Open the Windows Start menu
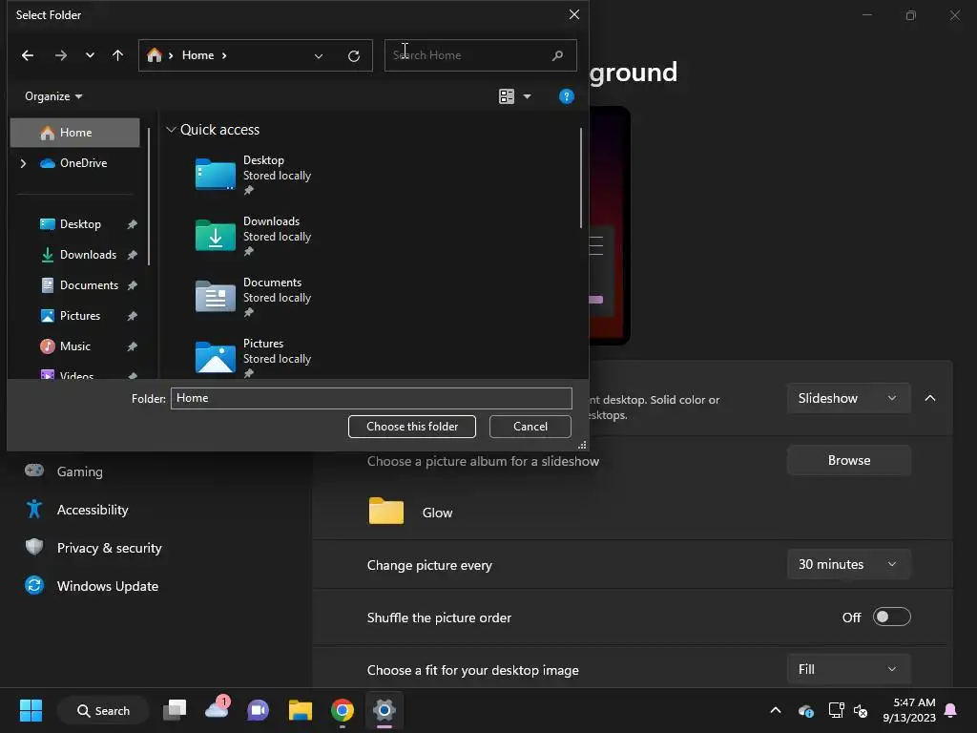This screenshot has width=977, height=733. coord(31,710)
